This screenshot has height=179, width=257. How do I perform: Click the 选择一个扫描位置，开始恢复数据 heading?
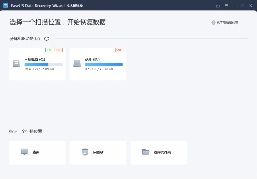point(57,22)
